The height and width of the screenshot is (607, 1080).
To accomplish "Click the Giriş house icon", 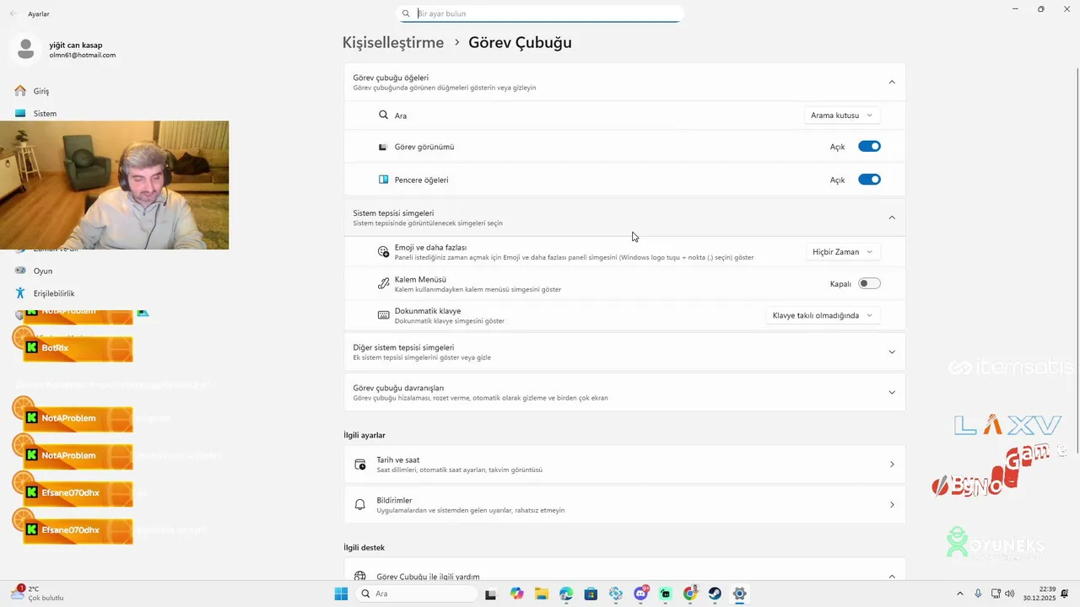I will [x=20, y=90].
